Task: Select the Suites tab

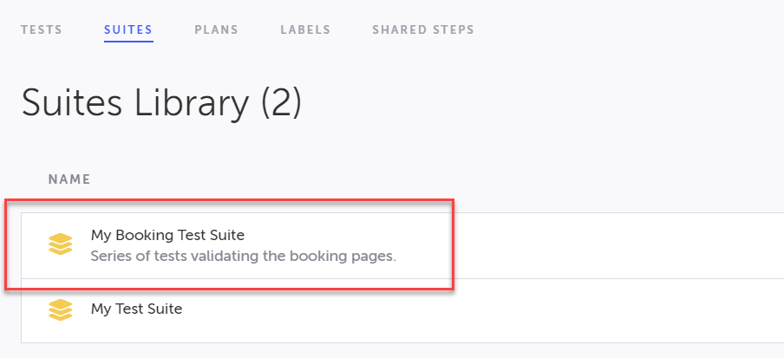Action: pyautogui.click(x=128, y=29)
